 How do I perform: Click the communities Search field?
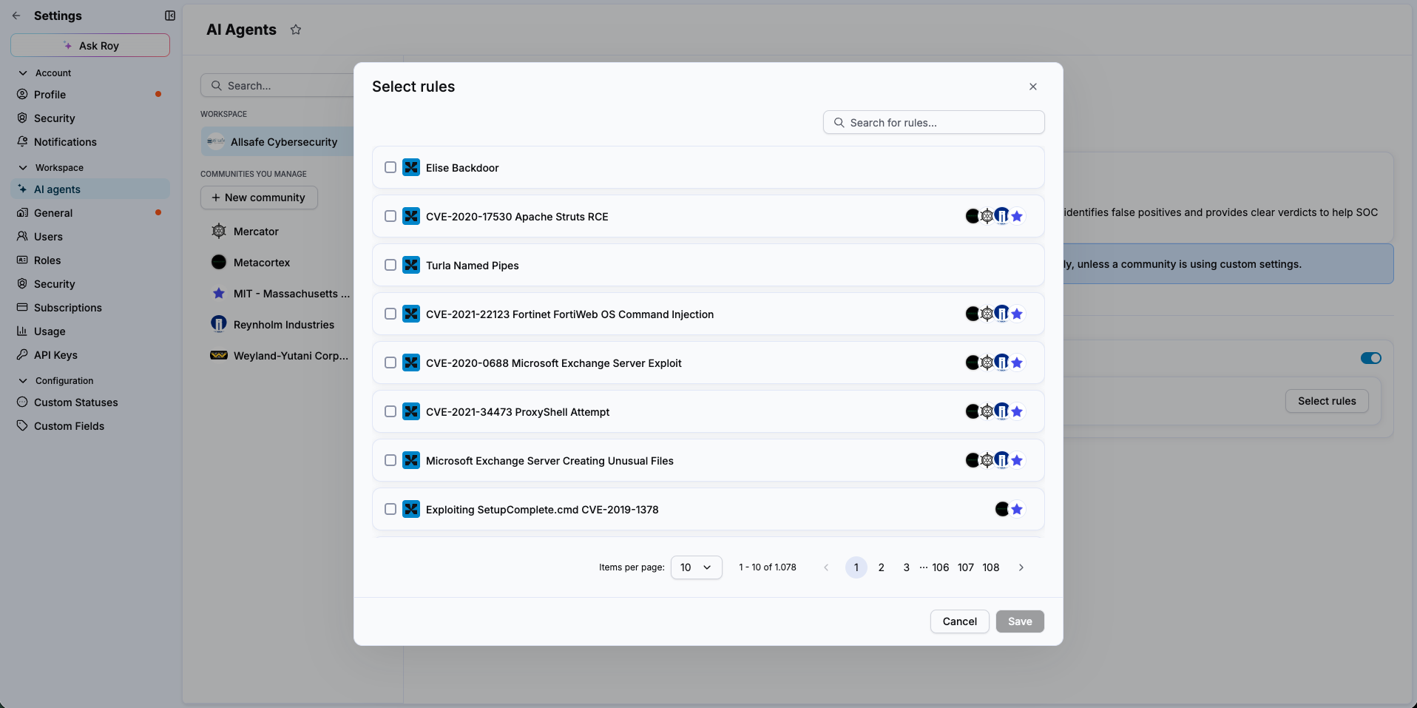[277, 86]
